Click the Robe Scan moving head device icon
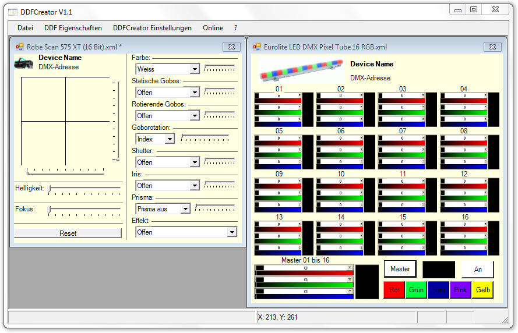 (23, 62)
